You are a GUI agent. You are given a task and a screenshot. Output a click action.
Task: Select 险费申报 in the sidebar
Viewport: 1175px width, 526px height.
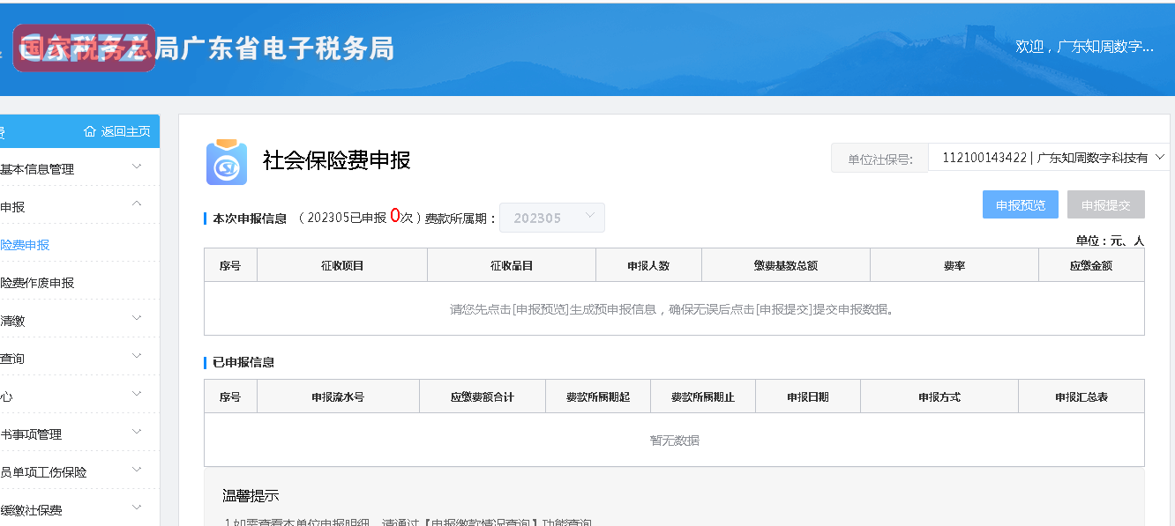(x=25, y=245)
